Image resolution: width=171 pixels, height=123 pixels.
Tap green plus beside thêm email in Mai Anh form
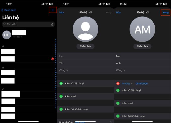tap(118, 103)
